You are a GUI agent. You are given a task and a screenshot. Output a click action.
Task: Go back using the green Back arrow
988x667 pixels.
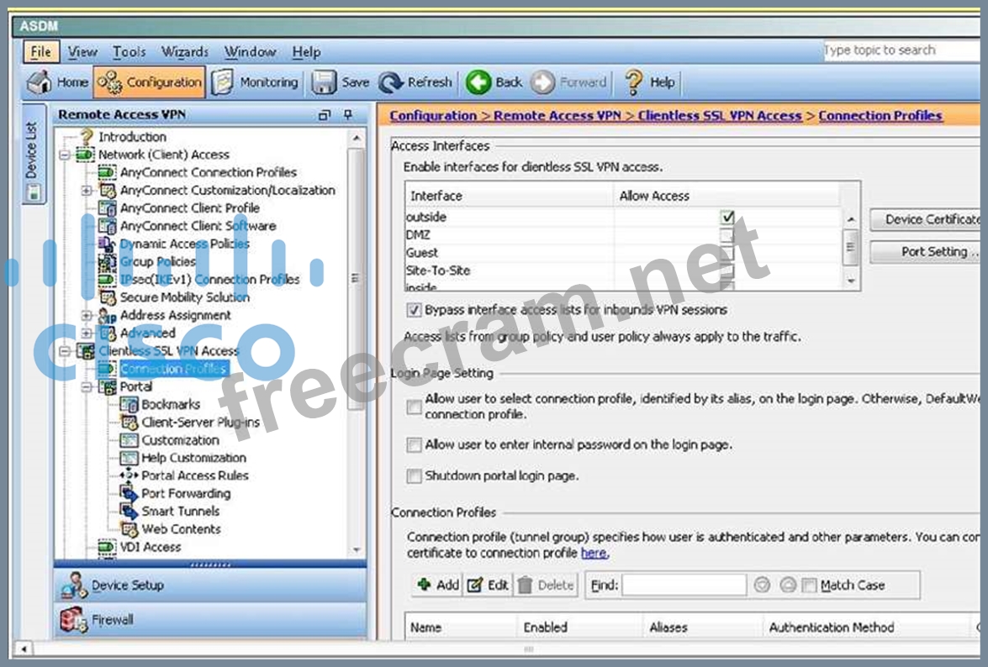tap(478, 82)
